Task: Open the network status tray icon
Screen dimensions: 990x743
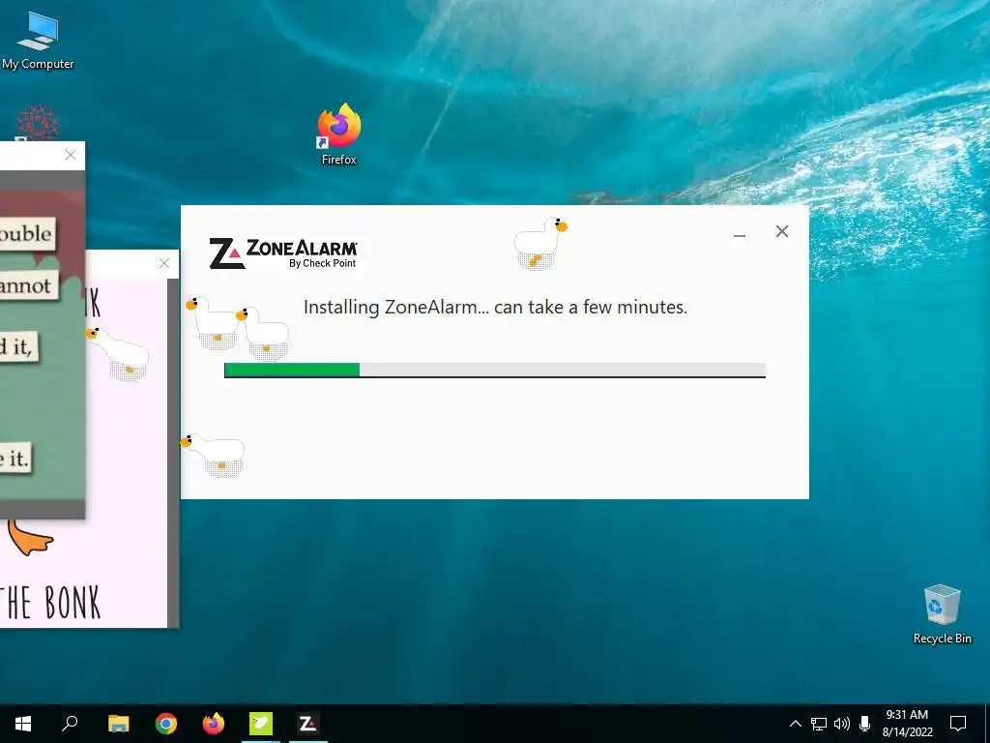Action: coord(819,724)
